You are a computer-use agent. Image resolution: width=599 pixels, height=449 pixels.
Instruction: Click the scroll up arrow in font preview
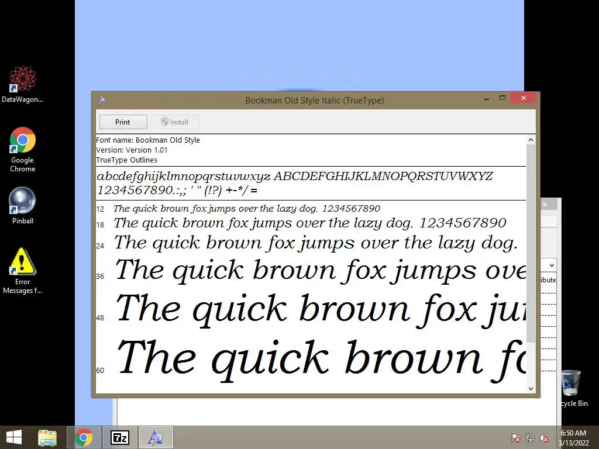(x=531, y=140)
